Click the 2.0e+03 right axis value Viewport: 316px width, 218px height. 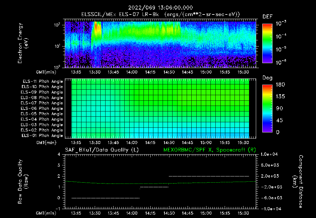point(270,176)
